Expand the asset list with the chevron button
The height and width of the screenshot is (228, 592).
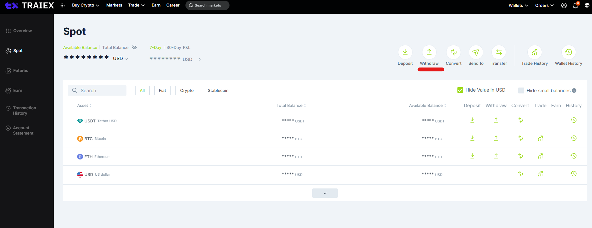tap(325, 193)
